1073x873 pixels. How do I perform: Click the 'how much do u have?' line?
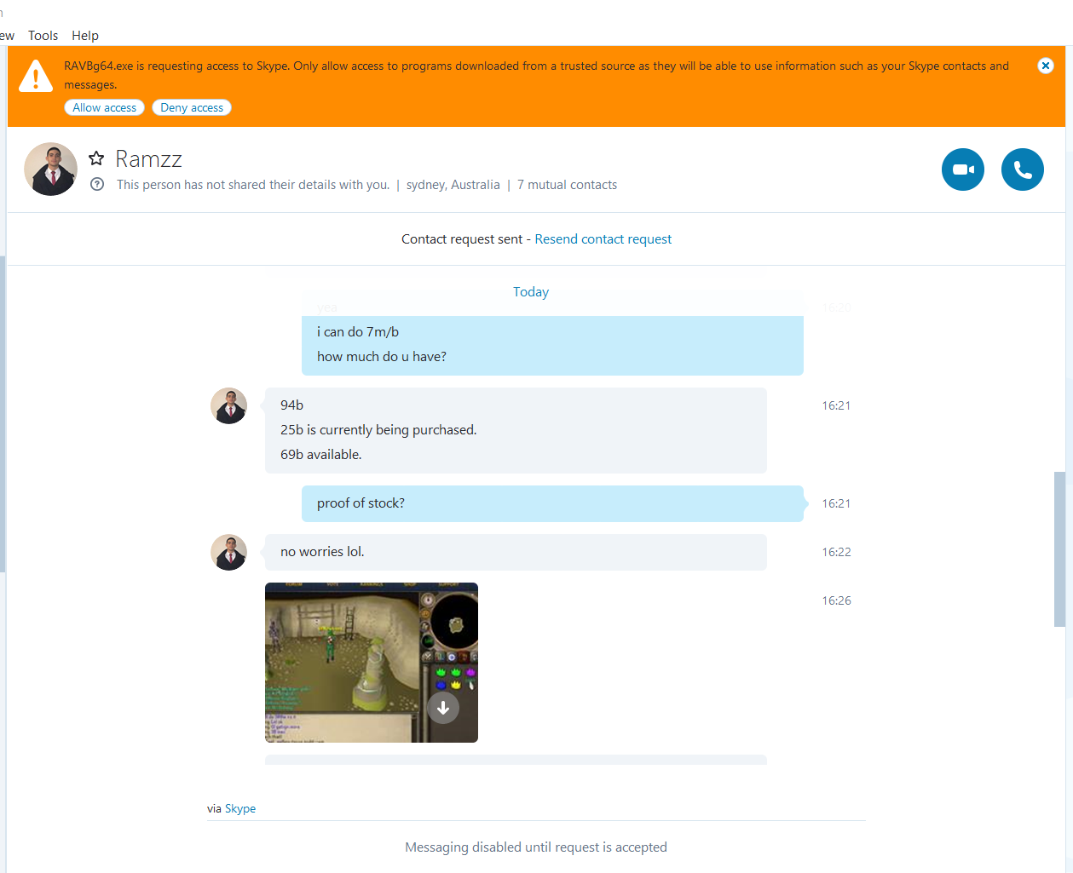point(382,357)
